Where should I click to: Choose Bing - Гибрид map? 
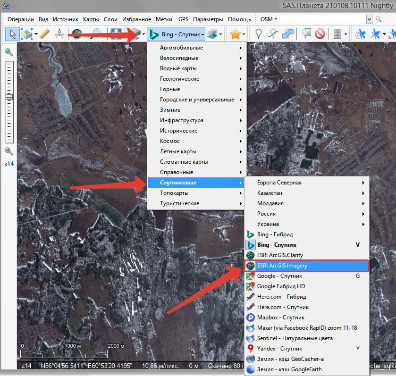click(x=307, y=234)
